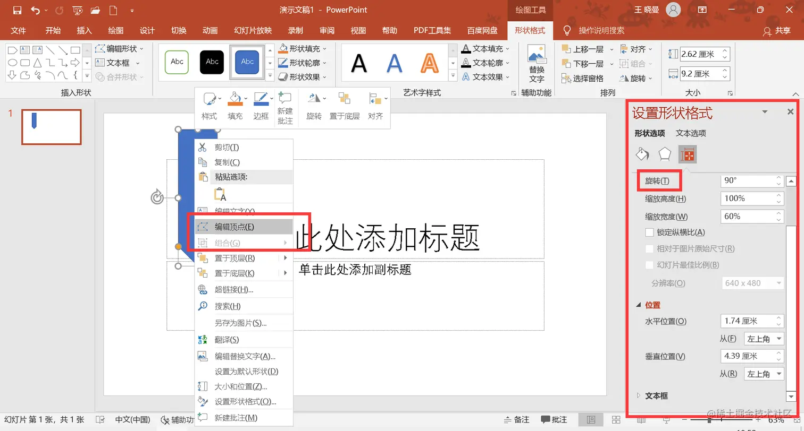
Task: Choose Cut (剪切) in context menu
Action: click(244, 147)
